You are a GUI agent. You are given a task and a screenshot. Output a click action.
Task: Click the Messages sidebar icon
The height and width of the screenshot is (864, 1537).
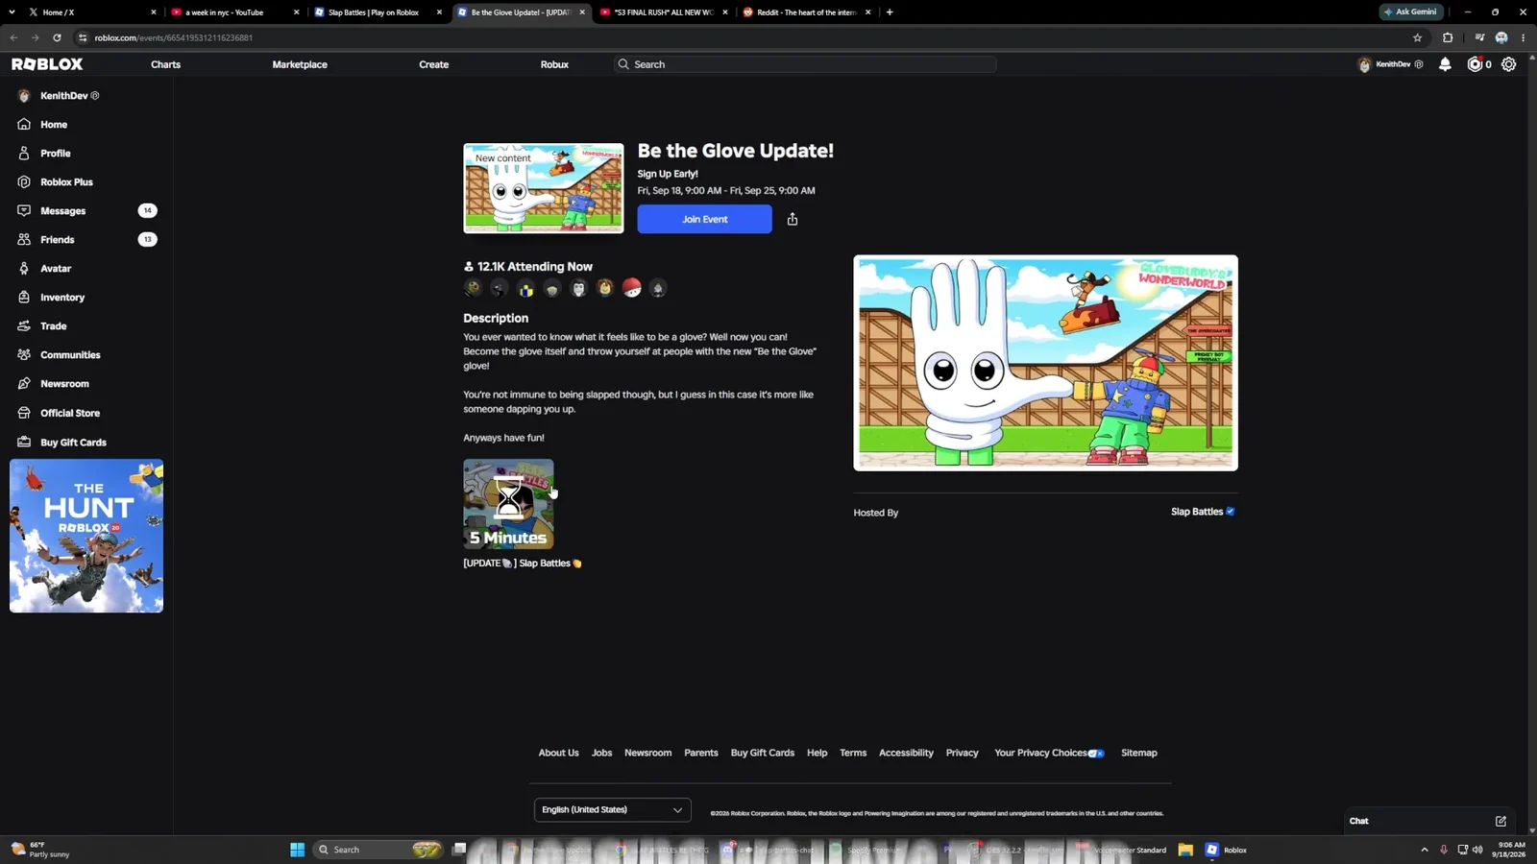click(x=24, y=211)
